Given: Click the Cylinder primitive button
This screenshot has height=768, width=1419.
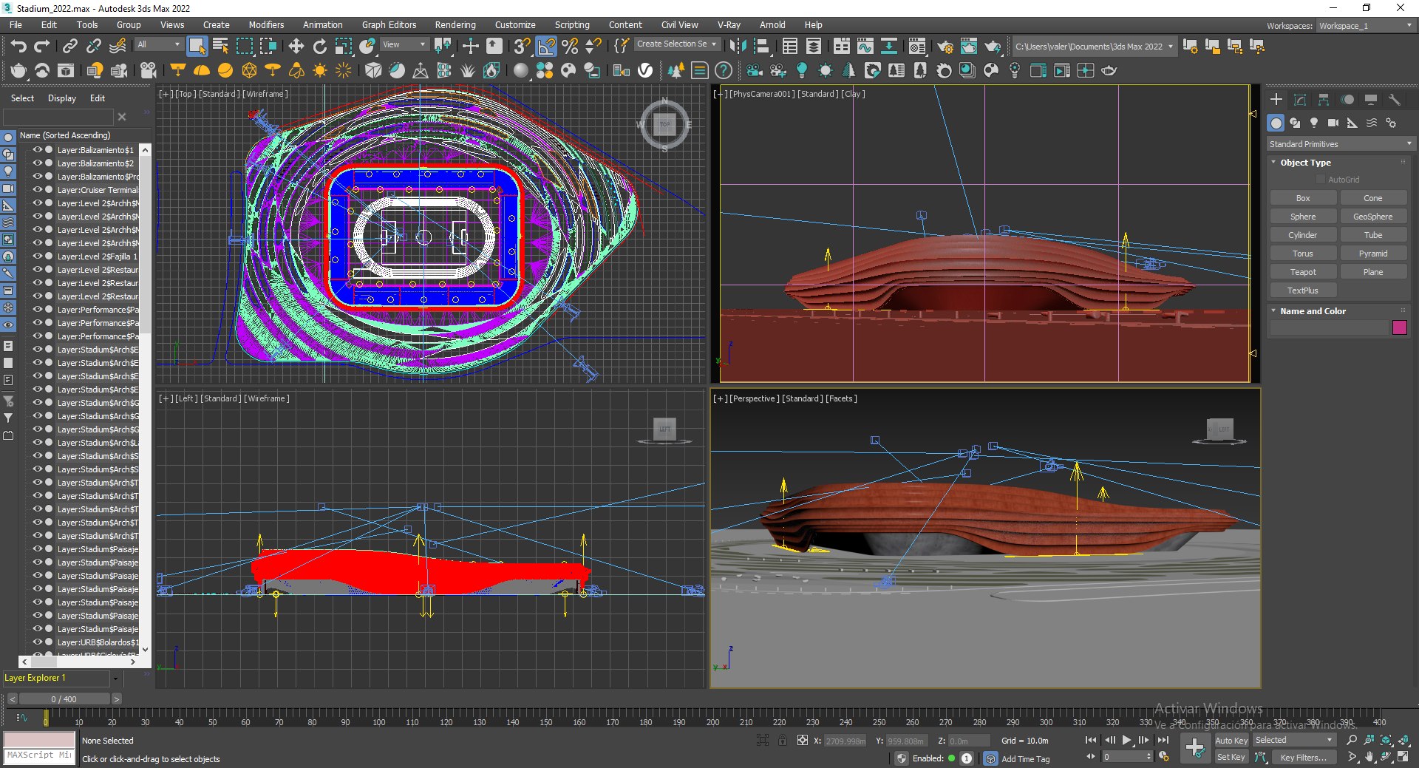Looking at the screenshot, I should [x=1303, y=235].
